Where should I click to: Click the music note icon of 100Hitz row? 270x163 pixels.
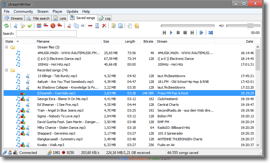point(18,64)
